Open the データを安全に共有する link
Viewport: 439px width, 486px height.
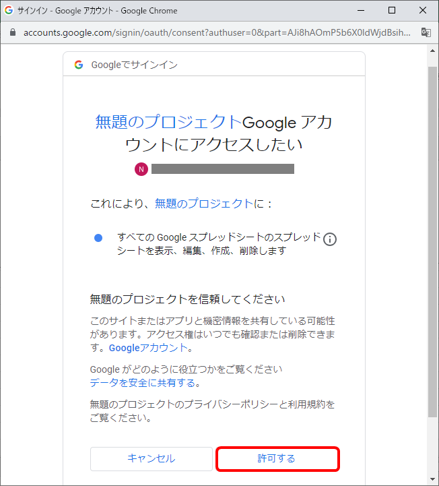(x=143, y=383)
